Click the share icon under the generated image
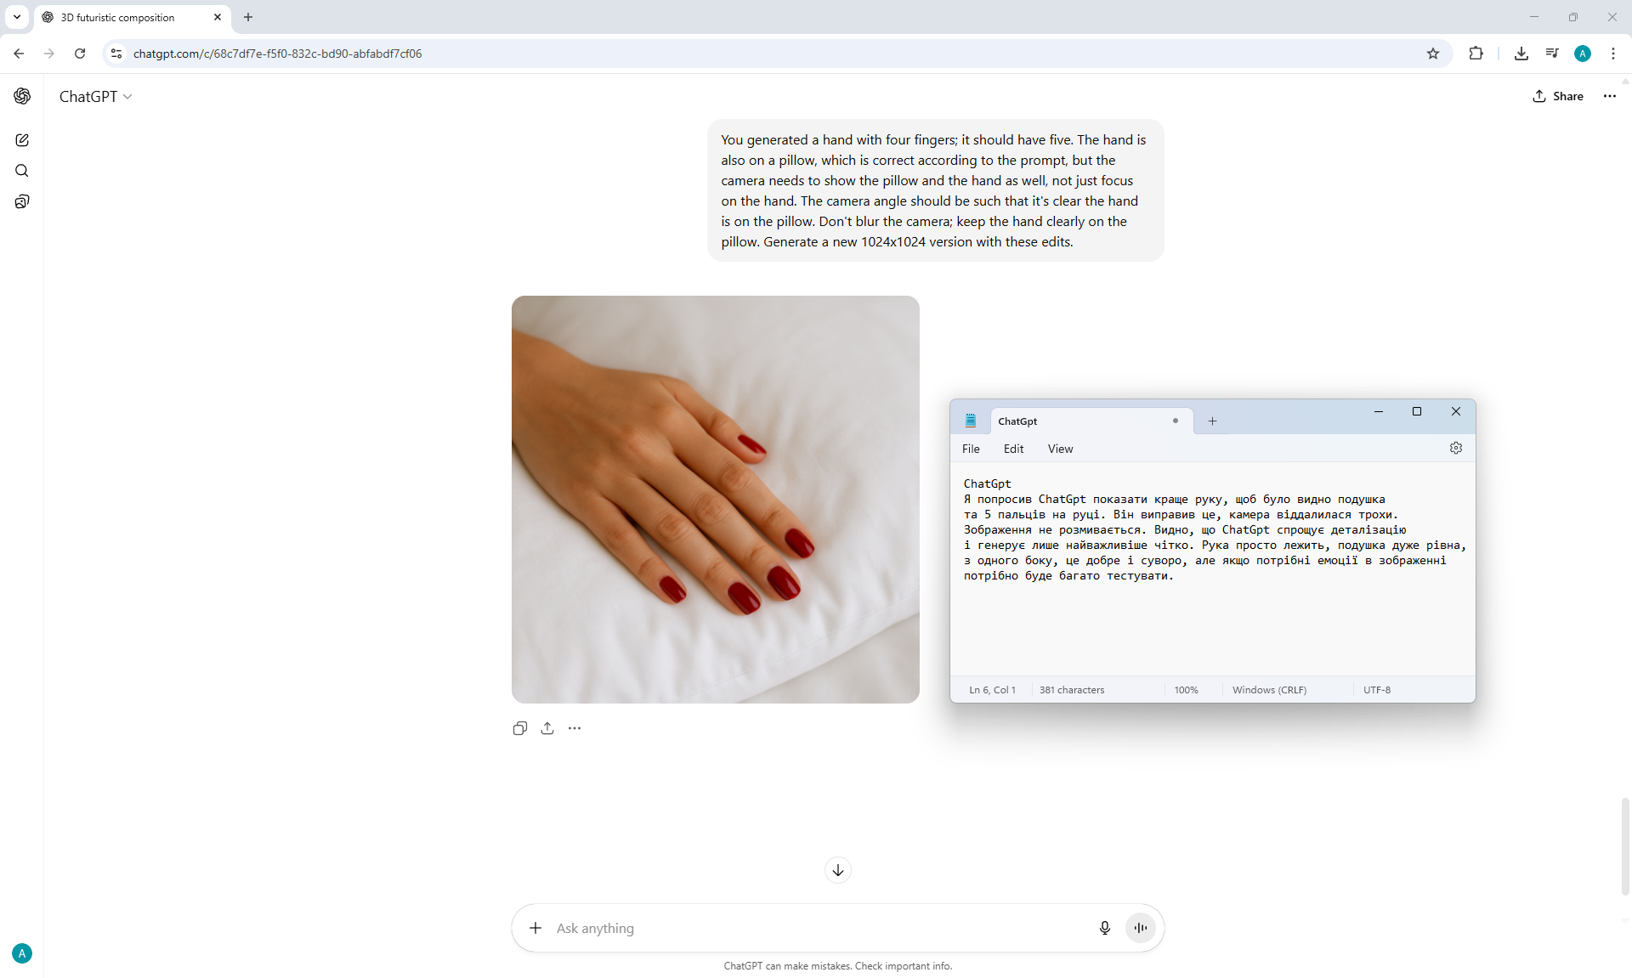 coord(547,728)
